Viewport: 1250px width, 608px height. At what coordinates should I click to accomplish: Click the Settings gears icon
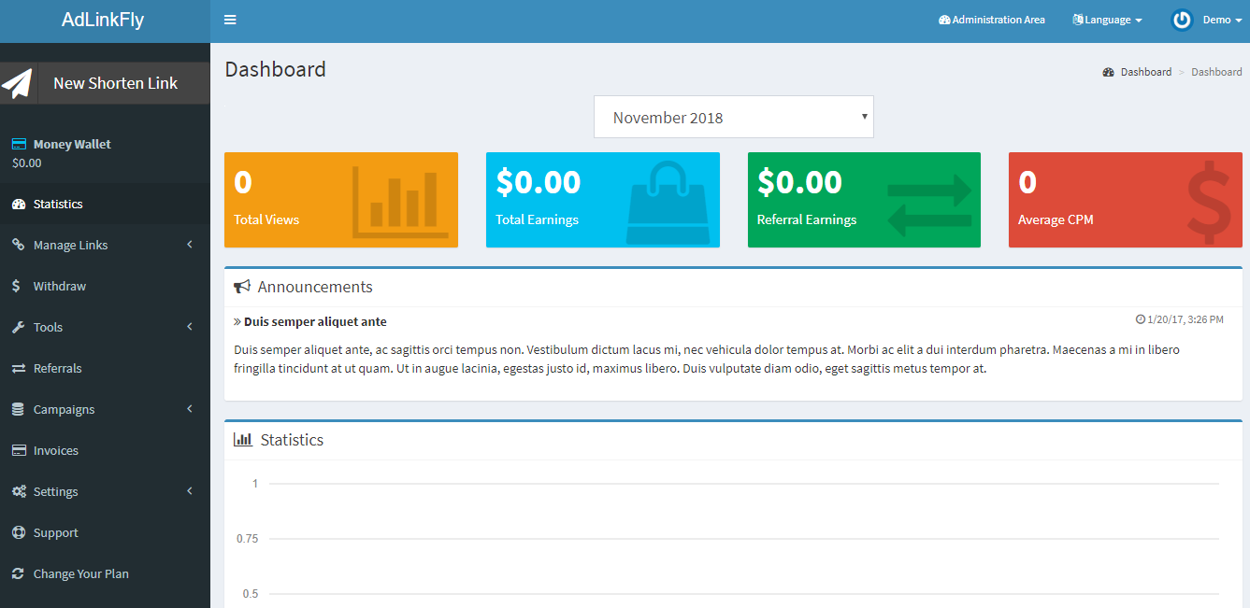18,491
